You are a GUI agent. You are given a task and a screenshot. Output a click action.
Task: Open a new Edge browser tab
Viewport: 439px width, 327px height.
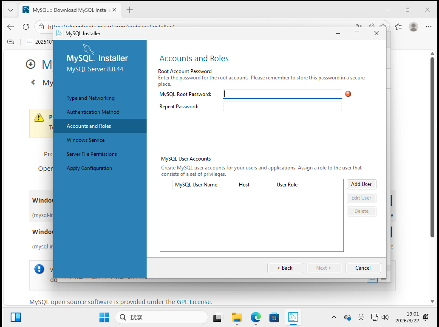[x=129, y=10]
